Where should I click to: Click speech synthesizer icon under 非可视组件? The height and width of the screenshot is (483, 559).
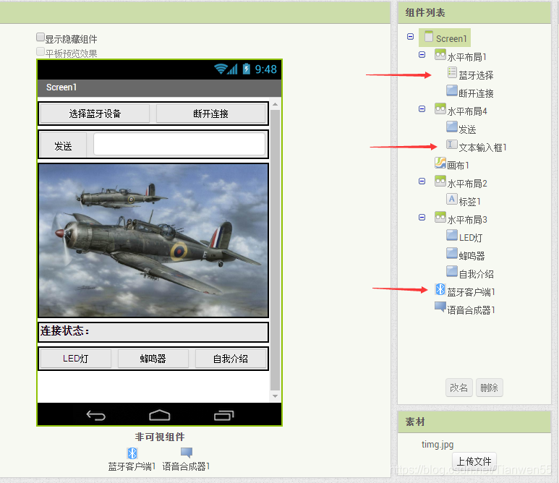(x=187, y=453)
